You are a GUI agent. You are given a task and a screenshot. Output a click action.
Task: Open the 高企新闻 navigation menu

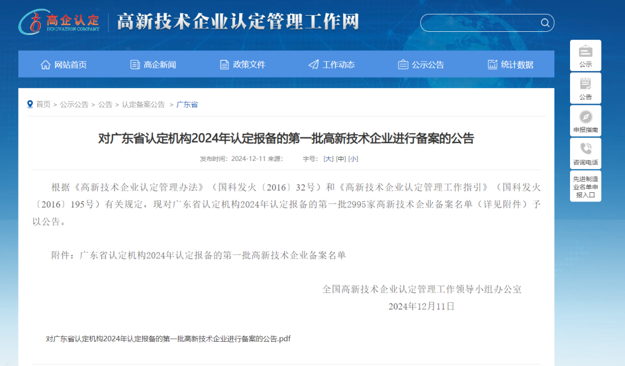[x=153, y=65]
